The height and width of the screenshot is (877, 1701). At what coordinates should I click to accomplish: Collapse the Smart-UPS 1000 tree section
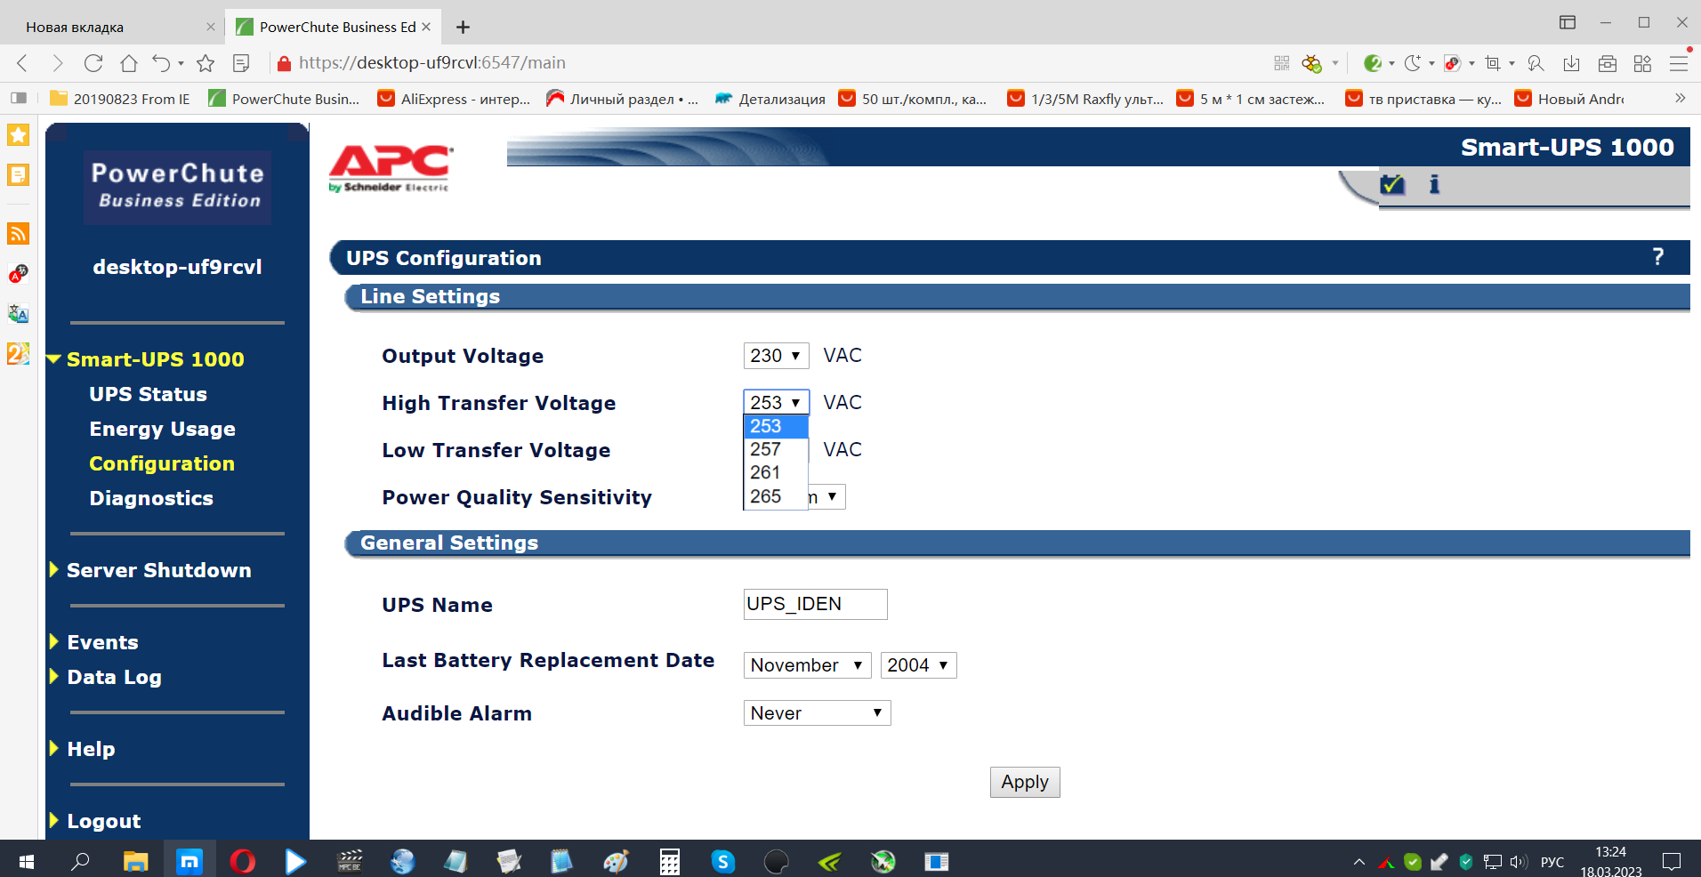tap(54, 359)
